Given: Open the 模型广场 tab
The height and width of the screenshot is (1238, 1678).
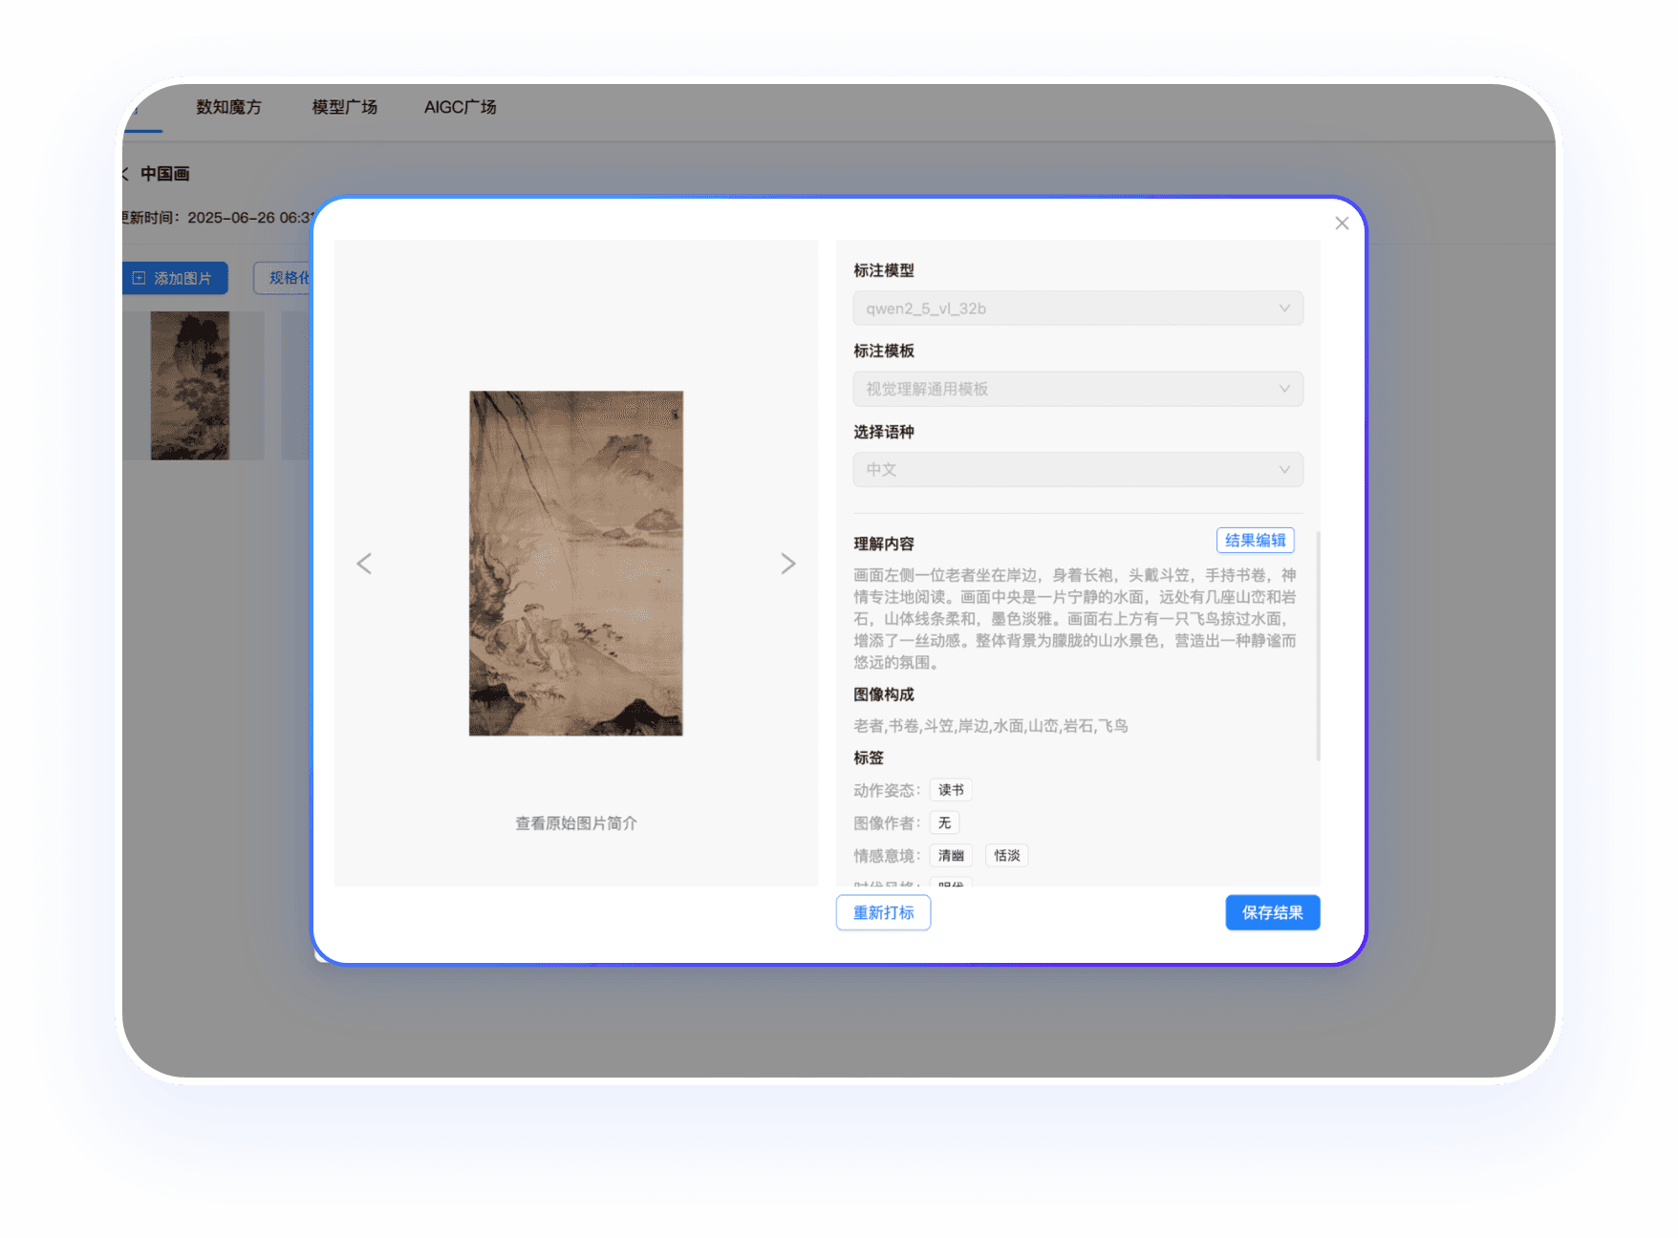Looking at the screenshot, I should pos(344,107).
